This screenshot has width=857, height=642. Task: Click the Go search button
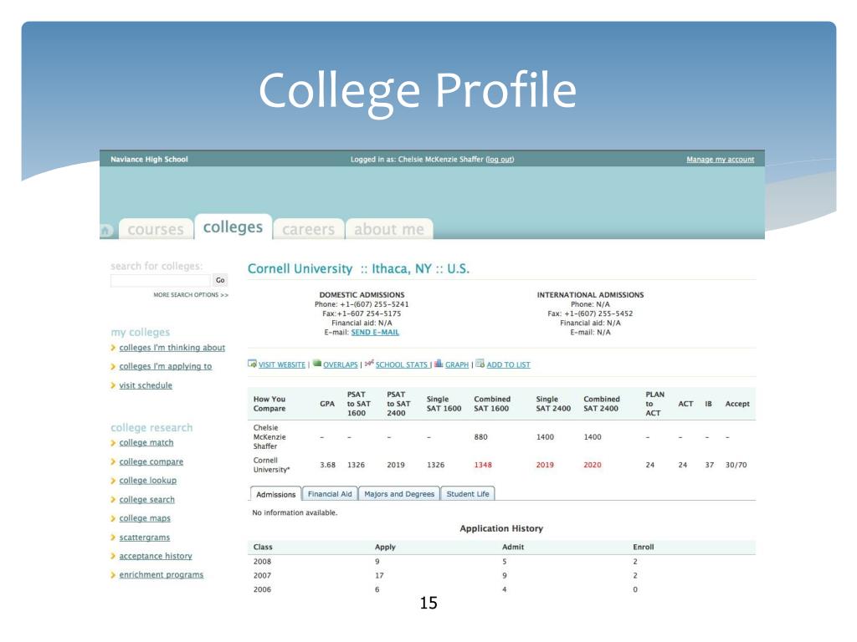[220, 280]
